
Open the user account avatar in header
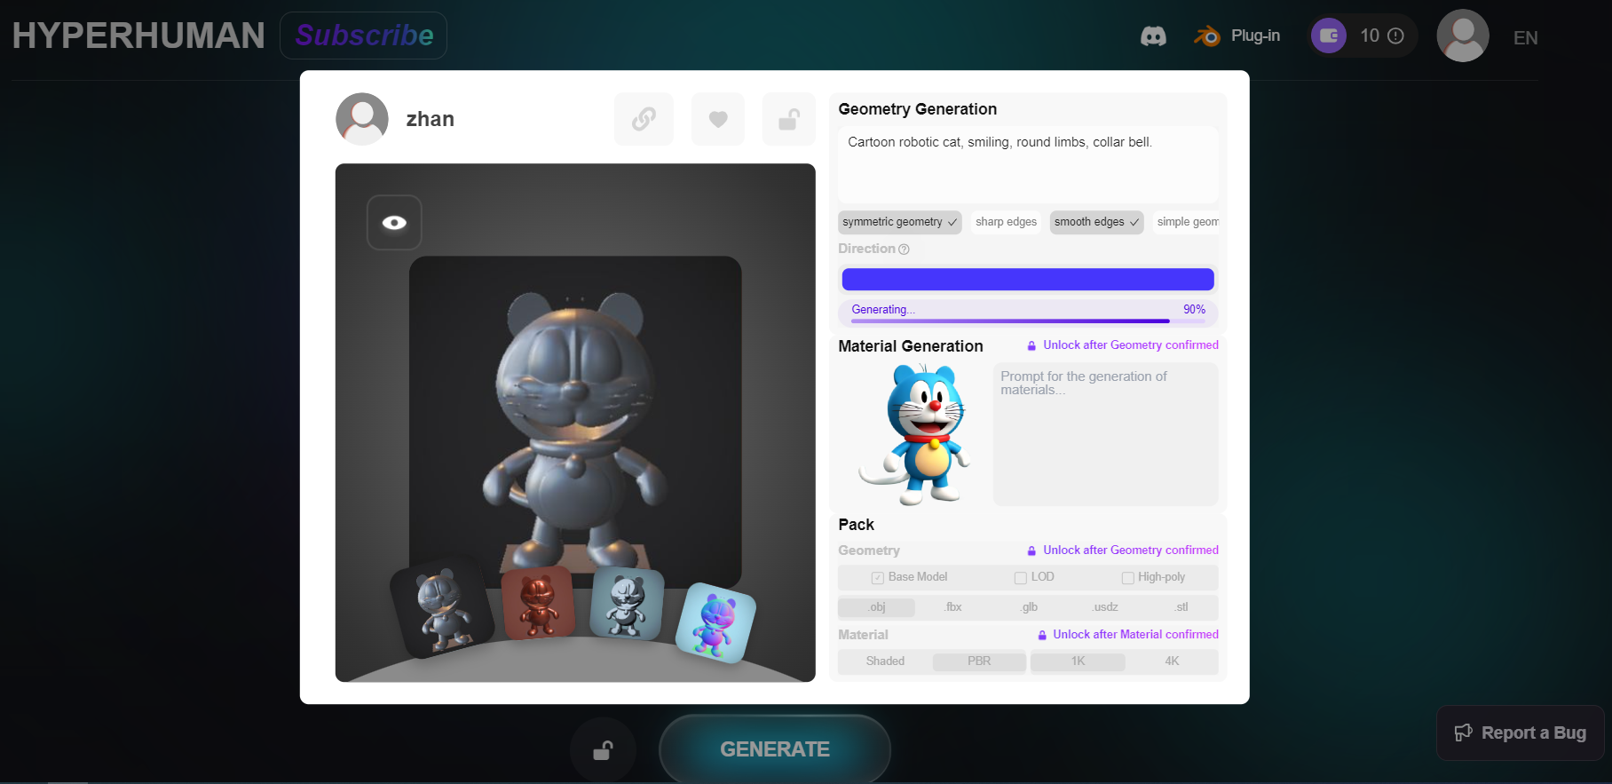coord(1463,36)
